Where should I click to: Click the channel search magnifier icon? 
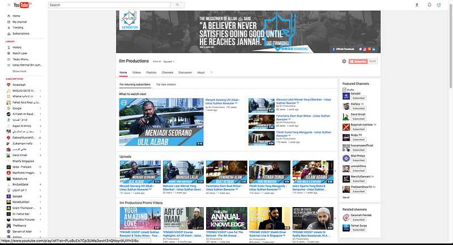tap(211, 72)
